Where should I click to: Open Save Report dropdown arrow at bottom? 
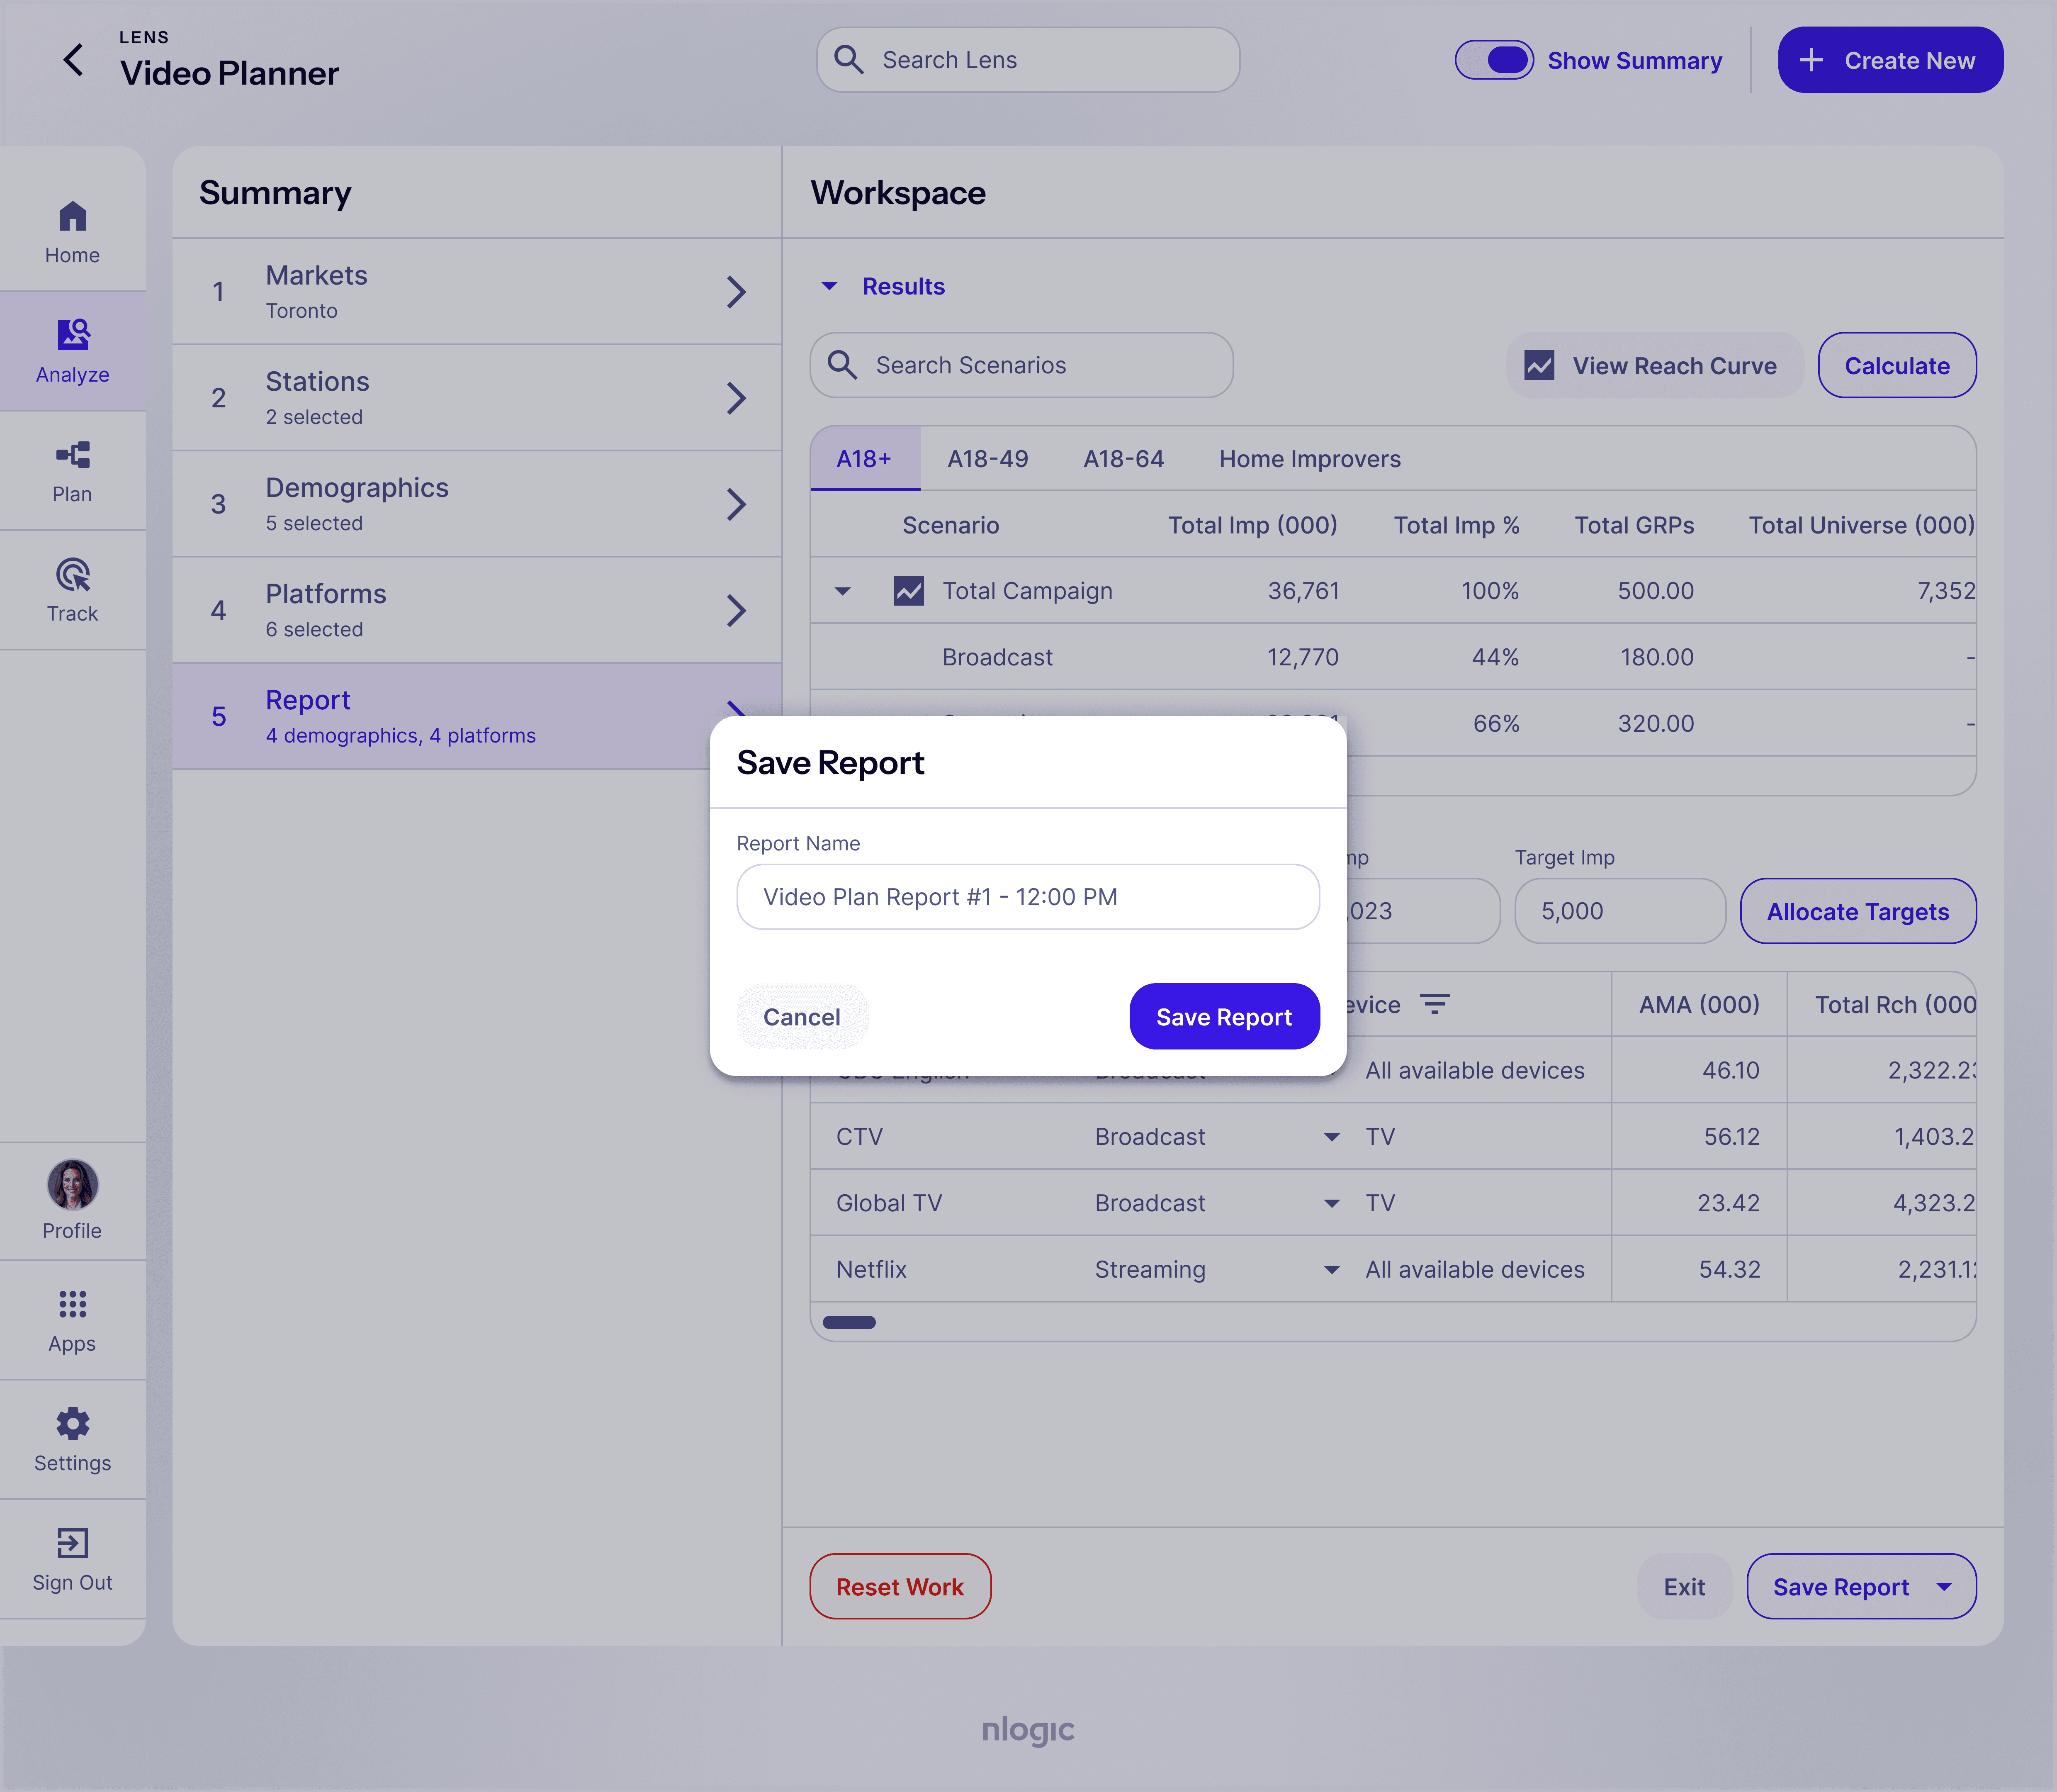(1944, 1587)
